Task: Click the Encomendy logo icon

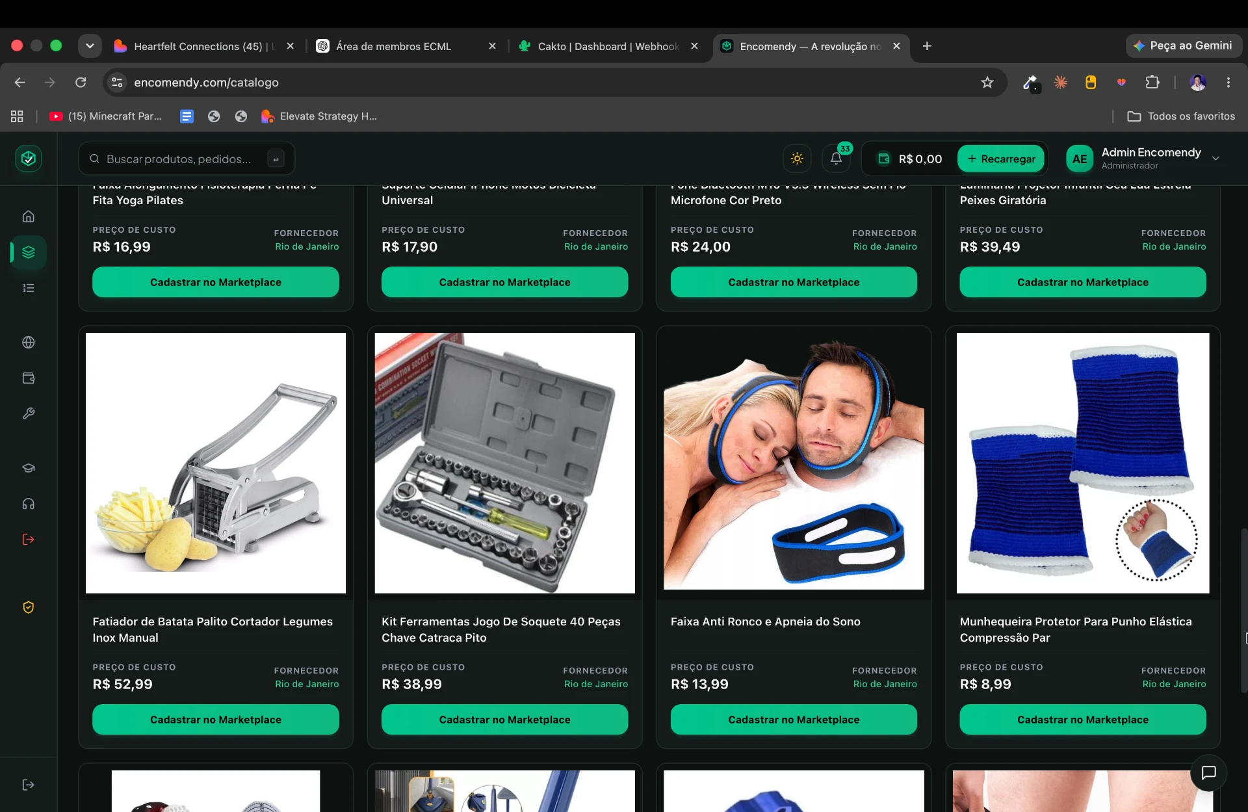Action: tap(29, 159)
